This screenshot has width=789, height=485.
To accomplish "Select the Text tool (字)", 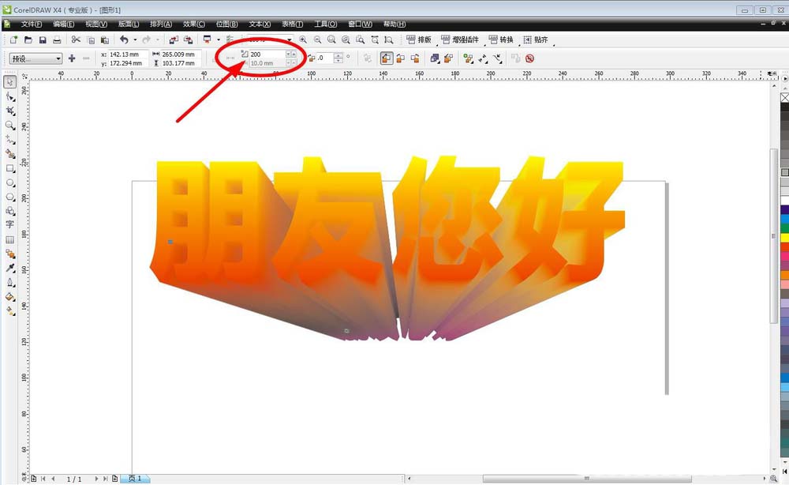I will coord(10,224).
